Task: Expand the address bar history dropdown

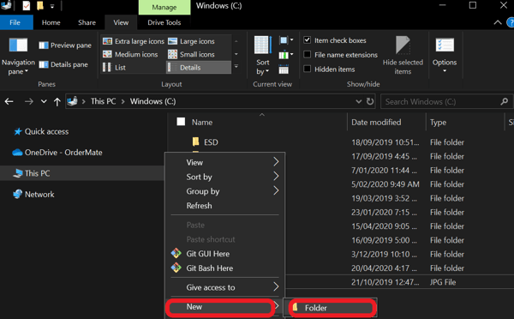Action: pos(359,101)
